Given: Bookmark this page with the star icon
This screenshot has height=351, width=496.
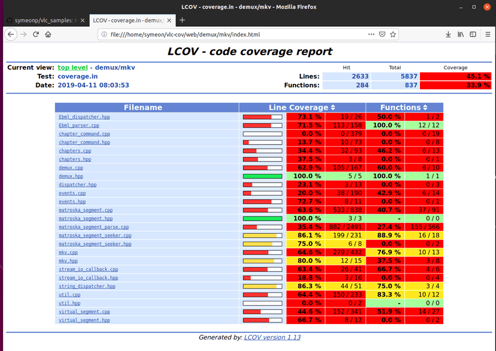Looking at the screenshot, I should (x=394, y=34).
